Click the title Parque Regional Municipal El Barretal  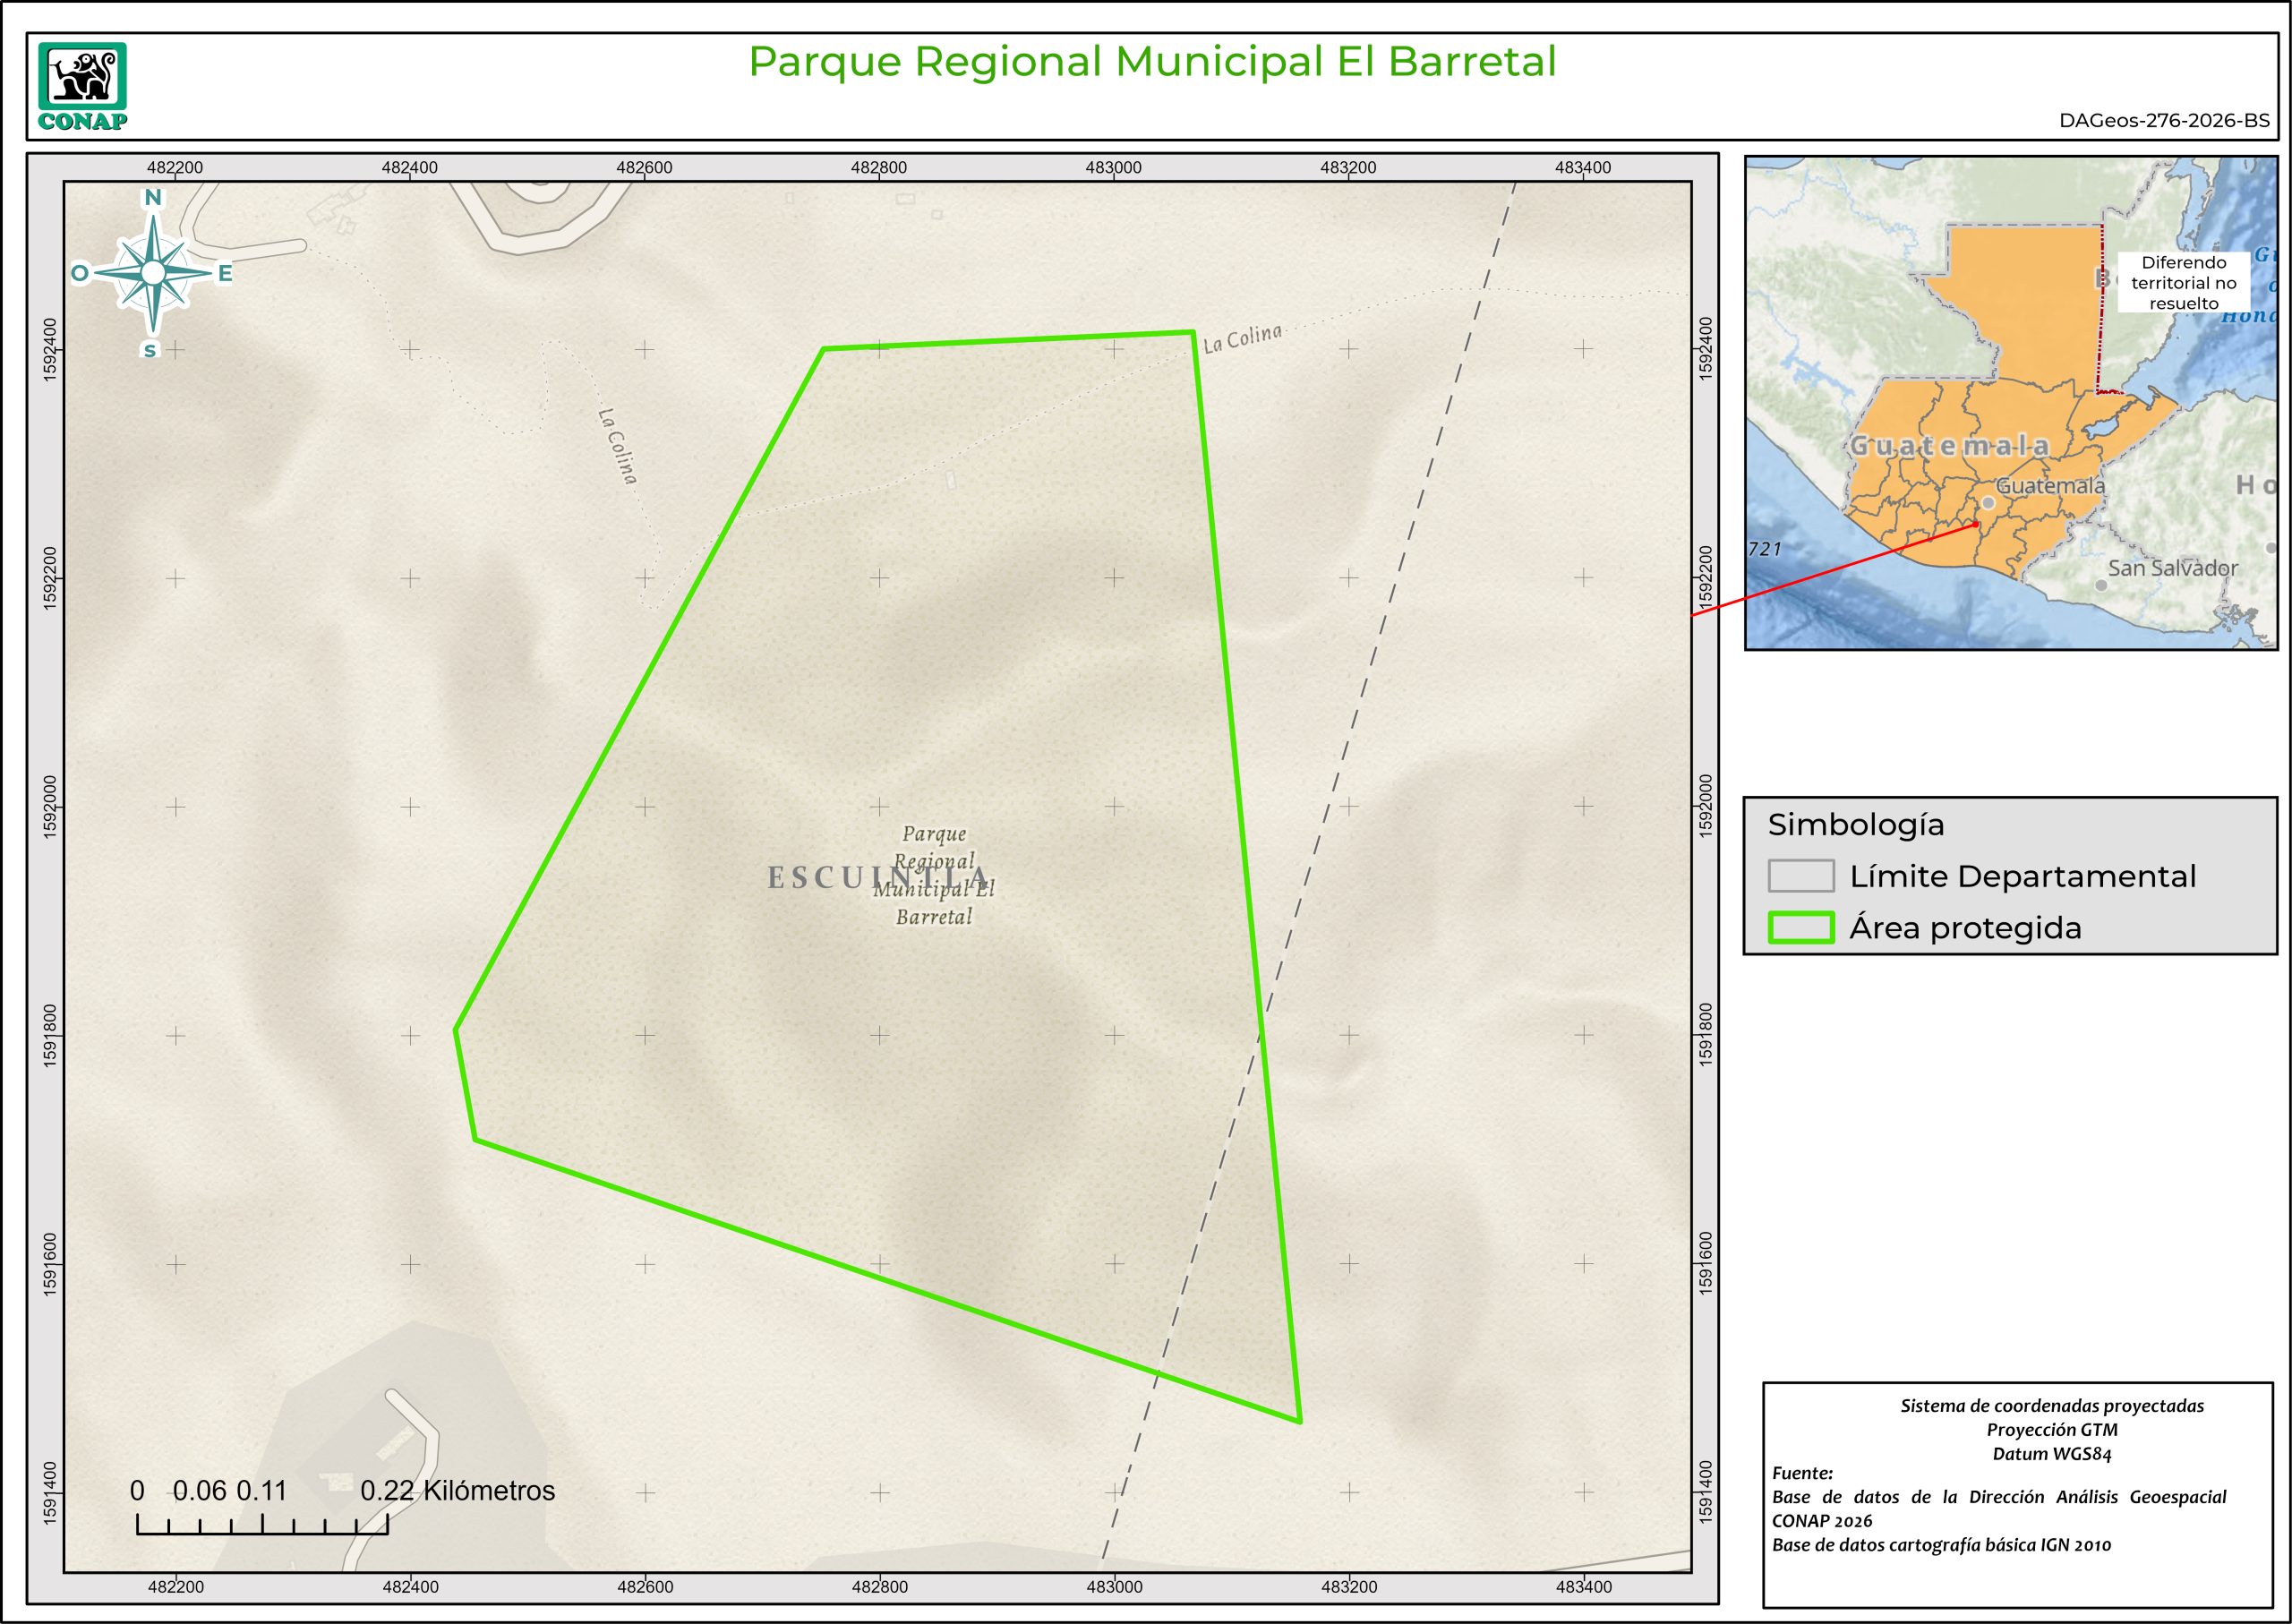(x=1152, y=62)
